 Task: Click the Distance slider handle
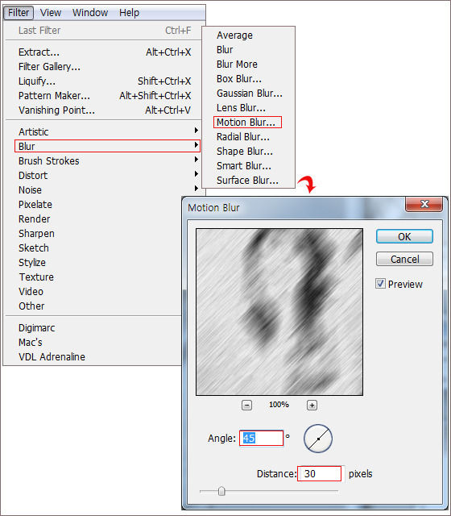click(x=221, y=491)
